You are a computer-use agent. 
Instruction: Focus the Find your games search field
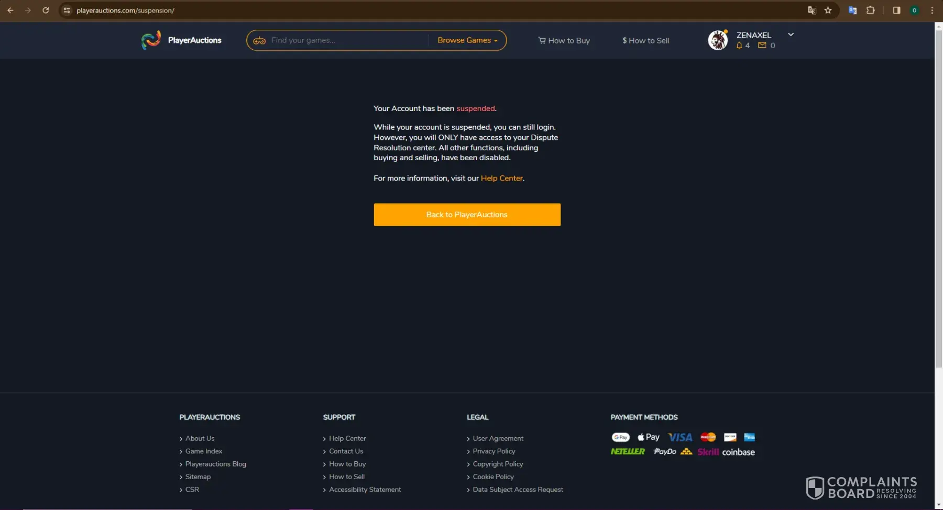coord(348,40)
